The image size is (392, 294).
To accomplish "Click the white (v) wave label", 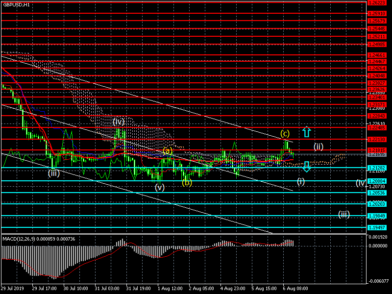I will (x=160, y=187).
